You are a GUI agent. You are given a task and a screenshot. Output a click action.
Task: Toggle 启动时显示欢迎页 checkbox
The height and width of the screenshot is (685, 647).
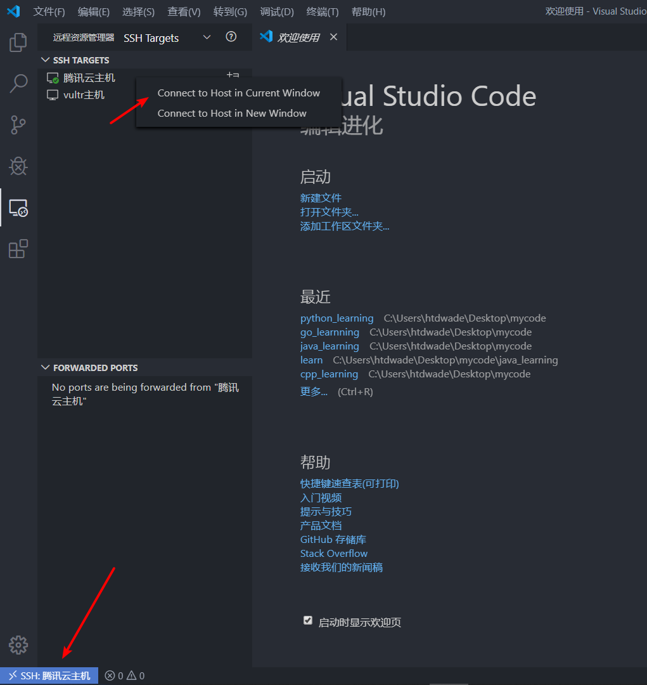308,620
